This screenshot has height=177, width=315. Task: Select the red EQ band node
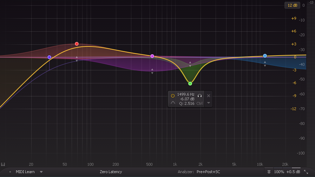click(77, 44)
